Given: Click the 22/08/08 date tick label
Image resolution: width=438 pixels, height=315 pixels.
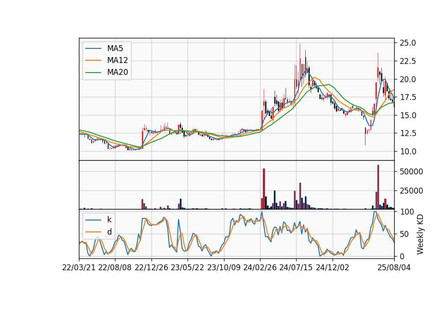Looking at the screenshot, I should [115, 268].
